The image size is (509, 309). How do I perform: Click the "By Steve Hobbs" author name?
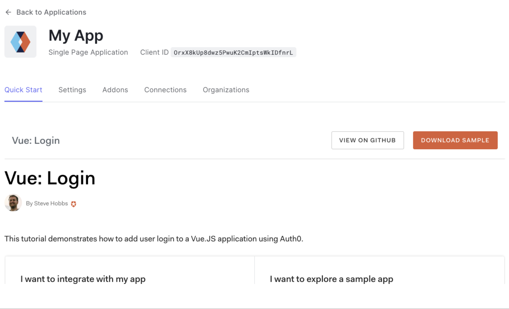click(47, 204)
